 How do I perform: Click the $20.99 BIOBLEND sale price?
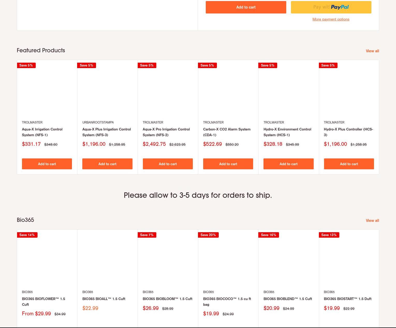pyautogui.click(x=272, y=308)
